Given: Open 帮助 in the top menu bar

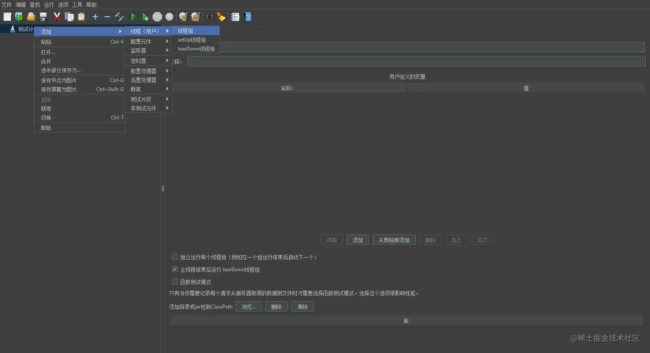Looking at the screenshot, I should point(91,5).
